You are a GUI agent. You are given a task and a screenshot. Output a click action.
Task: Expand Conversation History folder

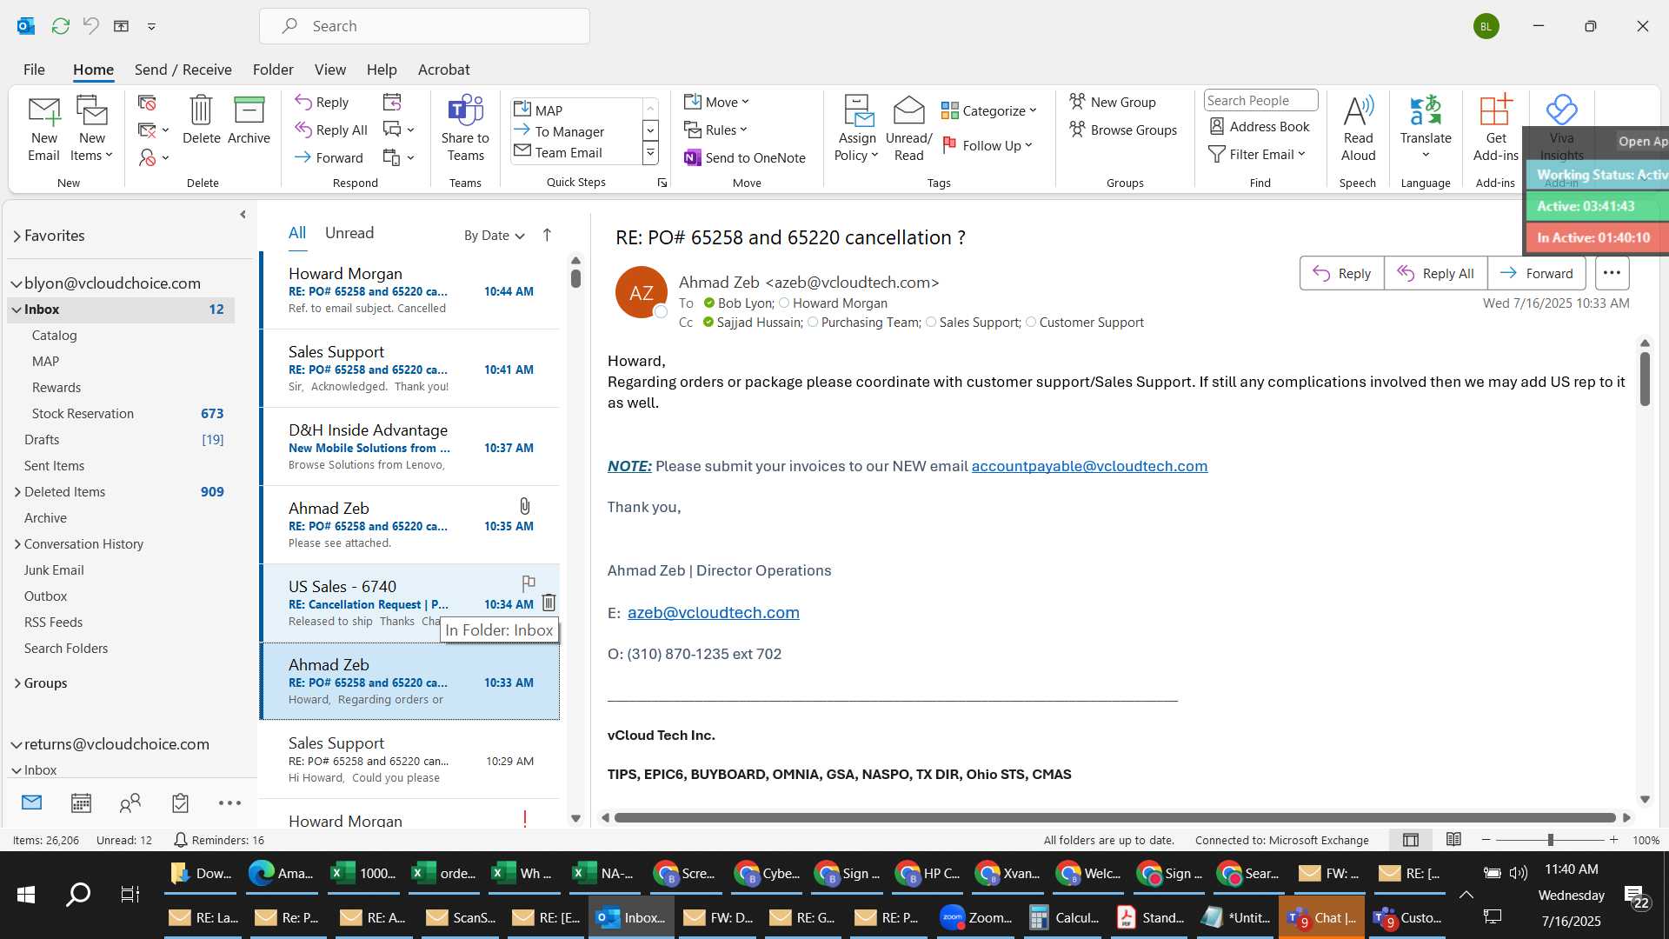pos(17,544)
